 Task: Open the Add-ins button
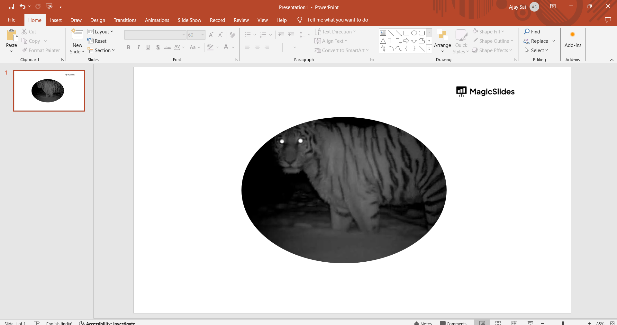click(573, 40)
